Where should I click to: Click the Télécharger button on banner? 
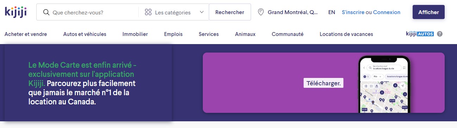click(x=323, y=83)
